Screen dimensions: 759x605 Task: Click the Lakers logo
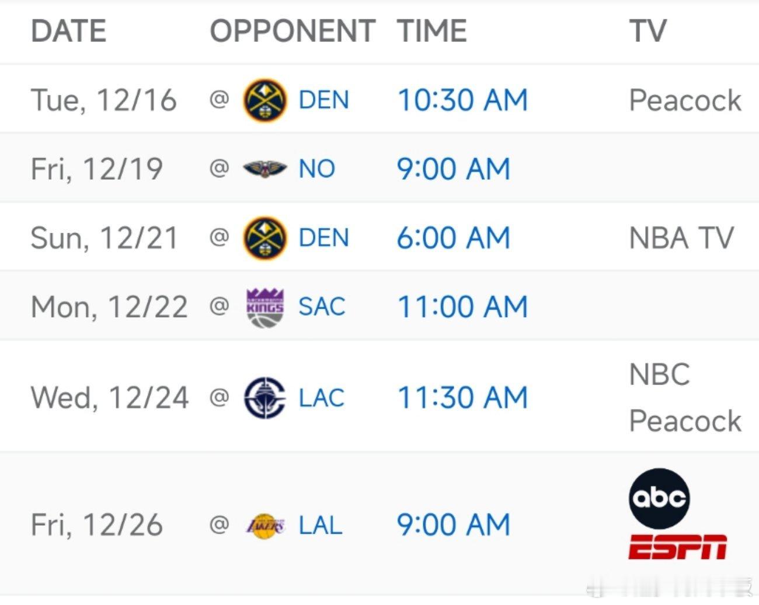[x=264, y=525]
